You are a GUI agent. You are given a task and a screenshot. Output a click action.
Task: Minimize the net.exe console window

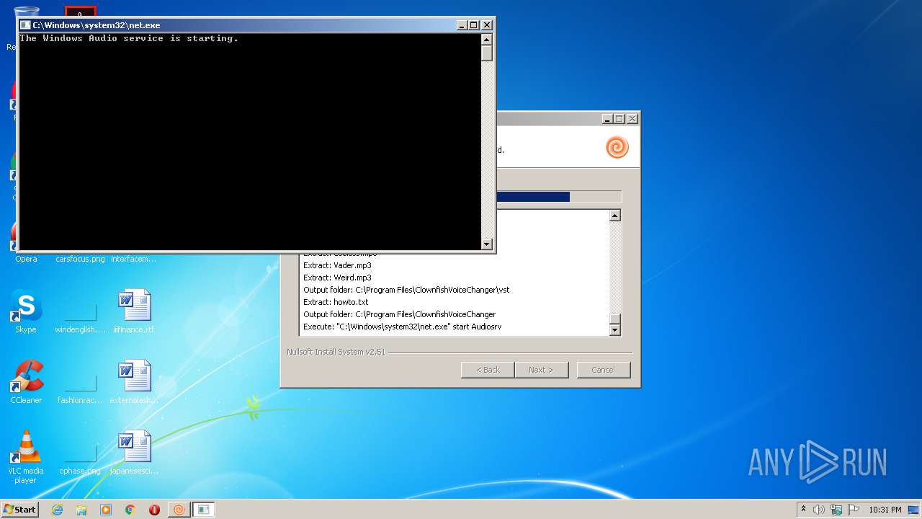tap(462, 25)
